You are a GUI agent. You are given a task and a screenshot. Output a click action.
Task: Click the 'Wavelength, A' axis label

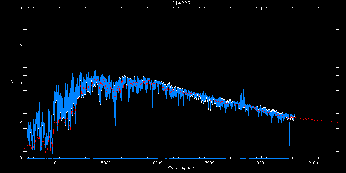[181, 168]
